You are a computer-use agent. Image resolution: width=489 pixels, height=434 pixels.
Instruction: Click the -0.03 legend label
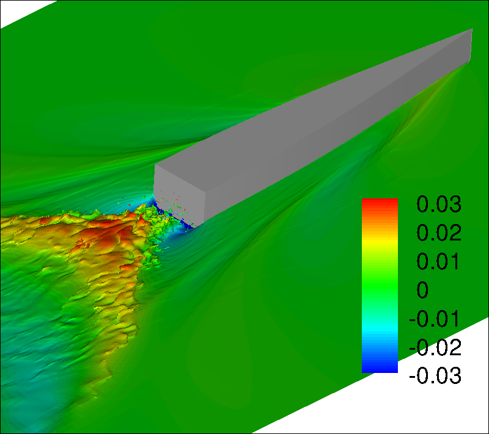(435, 375)
